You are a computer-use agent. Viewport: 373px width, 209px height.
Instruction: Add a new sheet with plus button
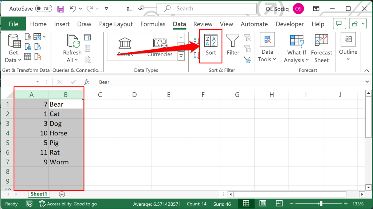click(x=62, y=194)
